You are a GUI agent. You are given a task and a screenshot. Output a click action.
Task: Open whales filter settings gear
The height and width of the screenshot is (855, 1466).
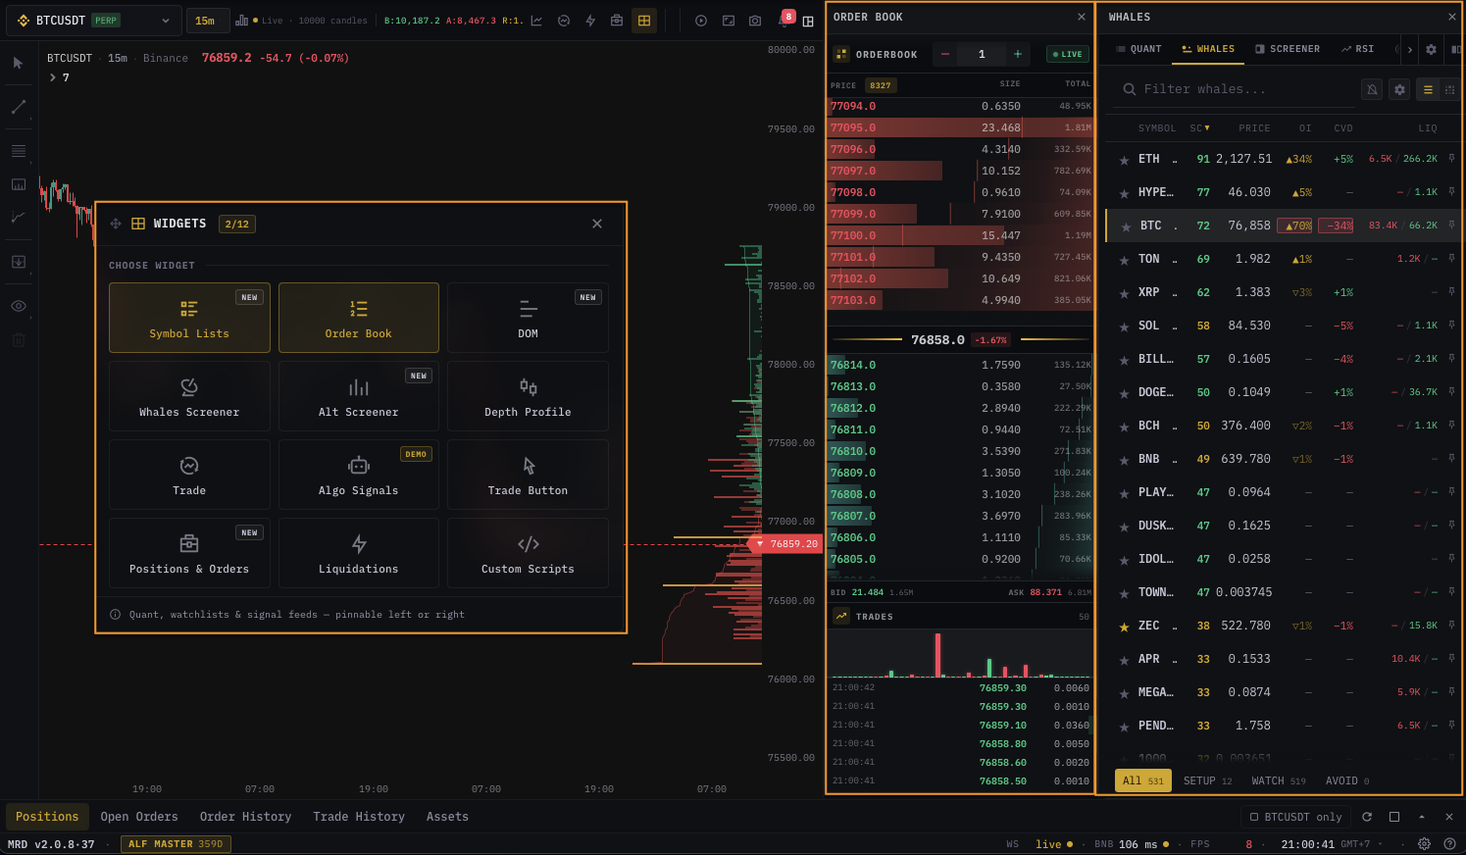tap(1399, 89)
